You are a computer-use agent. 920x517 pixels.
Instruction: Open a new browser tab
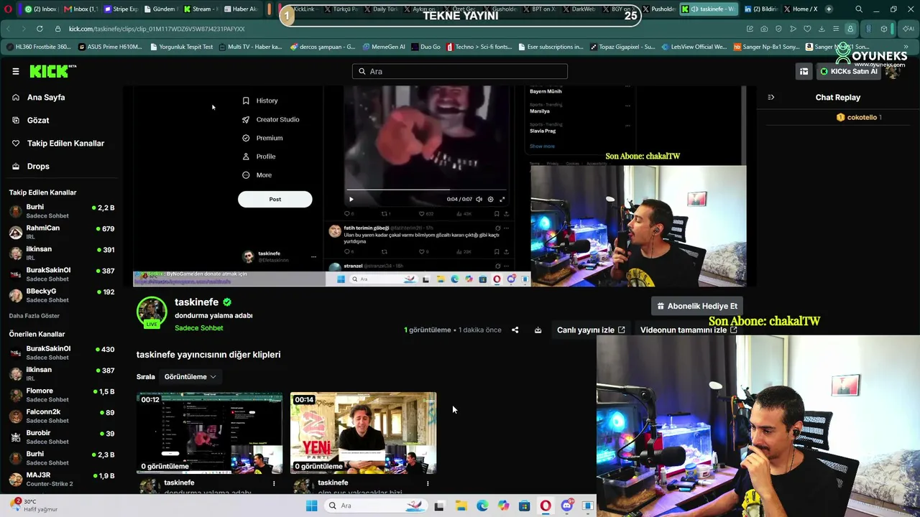pyautogui.click(x=829, y=9)
